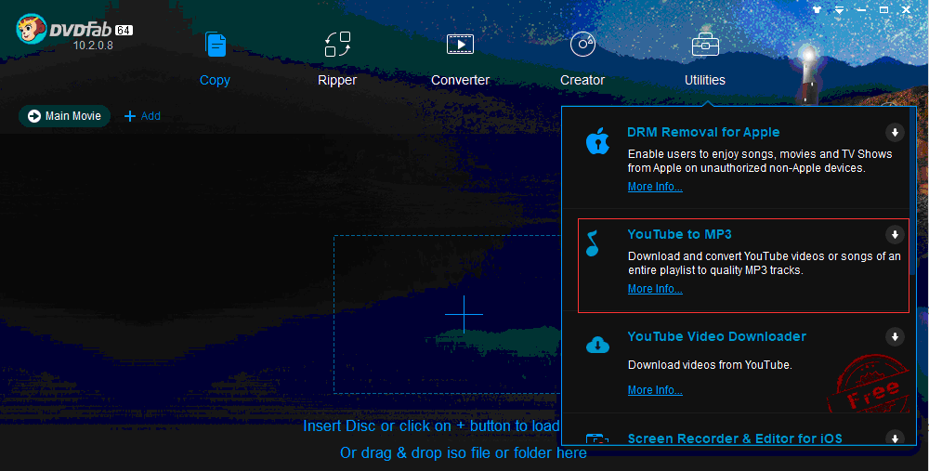929x471 pixels.
Task: Click 'Download videos from YouTube.' description
Action: [x=710, y=365]
